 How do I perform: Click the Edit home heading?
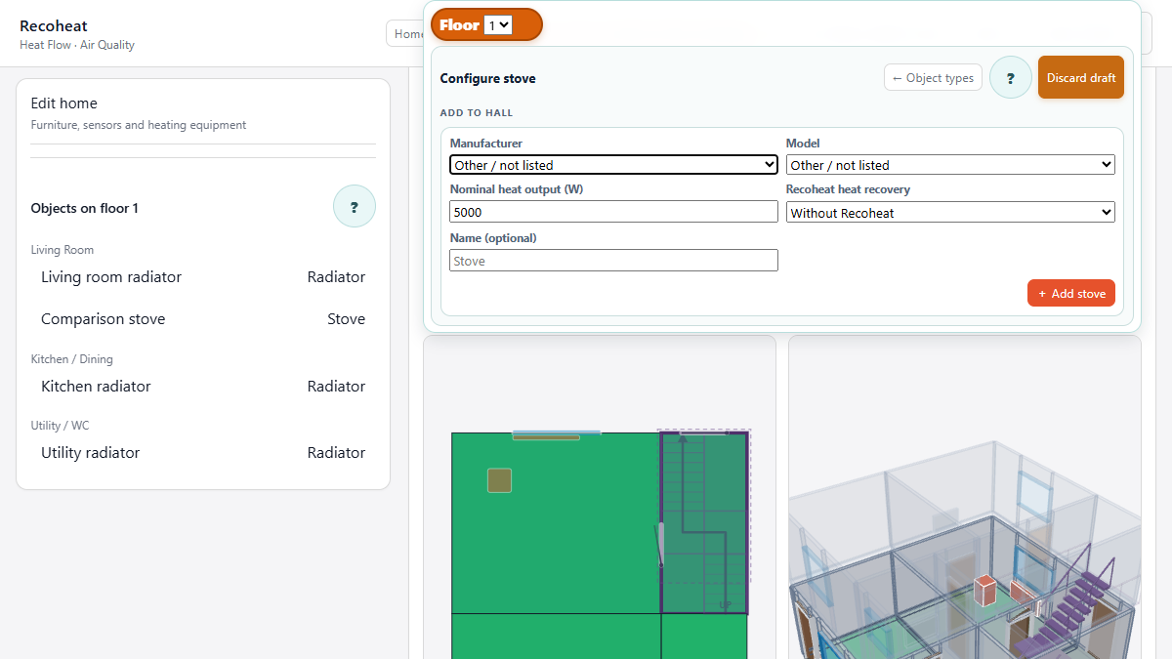pyautogui.click(x=64, y=103)
